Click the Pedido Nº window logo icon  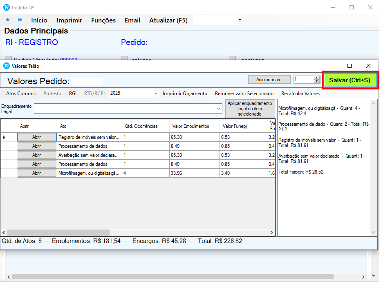6,7
